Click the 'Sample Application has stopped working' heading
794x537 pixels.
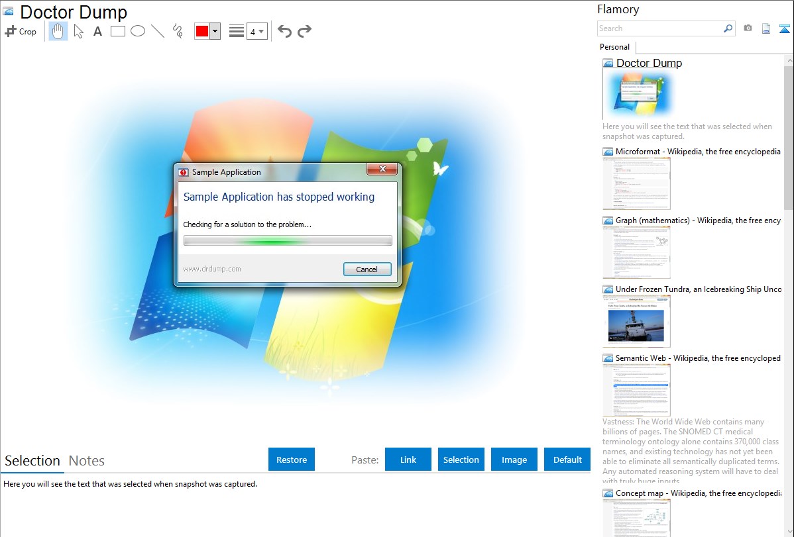[x=279, y=197]
